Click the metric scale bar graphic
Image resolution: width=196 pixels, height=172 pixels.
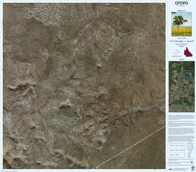point(181,41)
